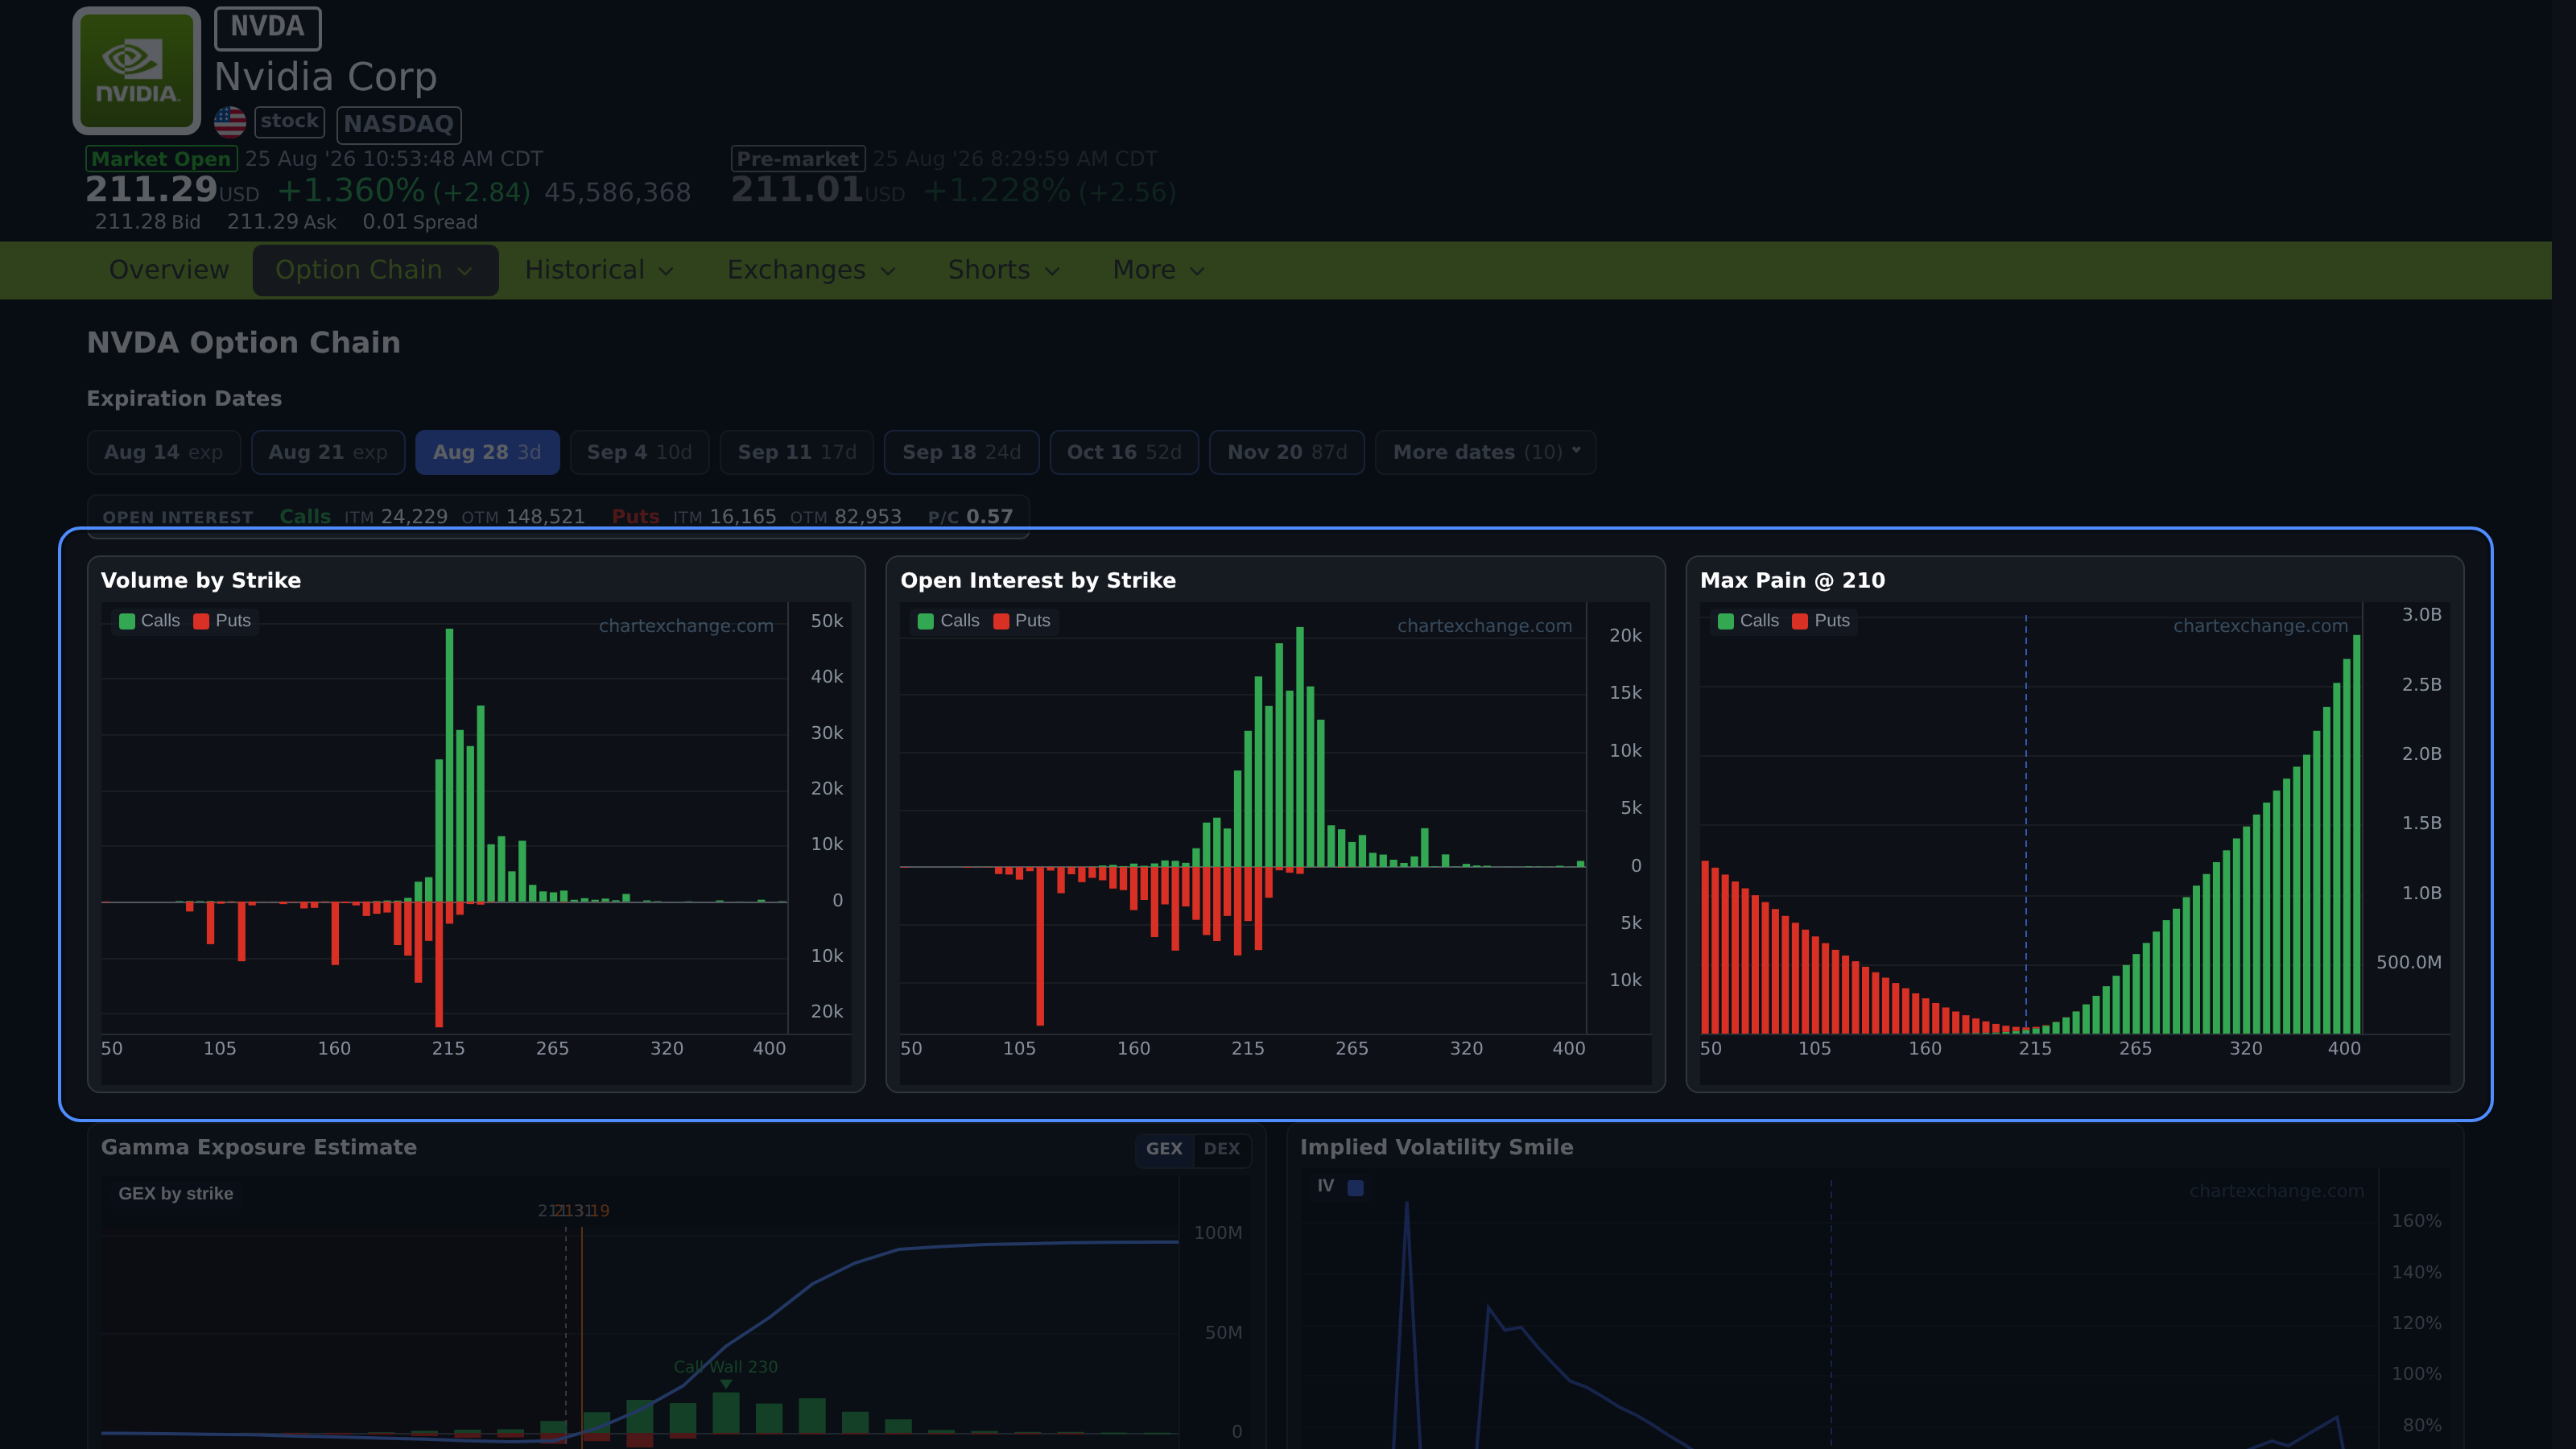Toggle Calls series in Volume by Strike legend
2576x1449 pixels.
click(150, 621)
